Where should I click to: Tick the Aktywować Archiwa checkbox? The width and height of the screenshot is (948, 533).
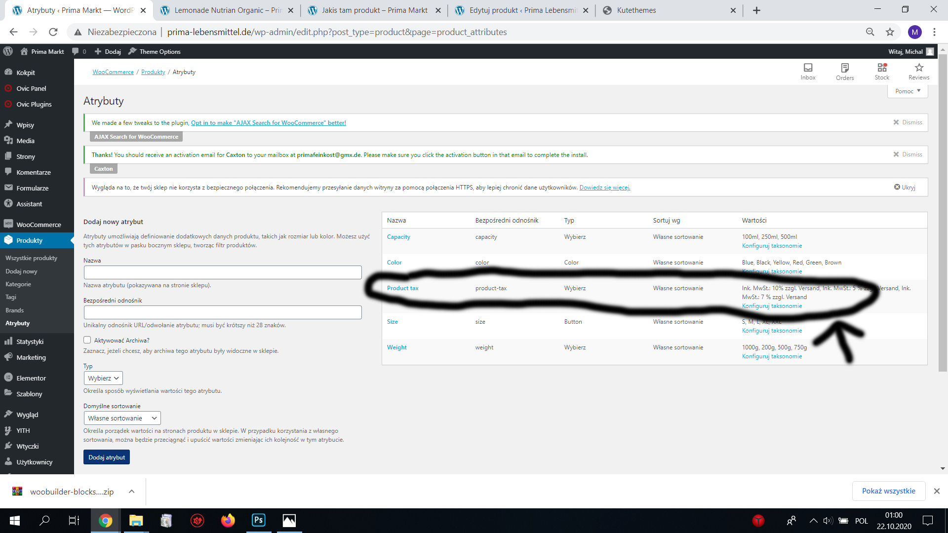pyautogui.click(x=87, y=340)
